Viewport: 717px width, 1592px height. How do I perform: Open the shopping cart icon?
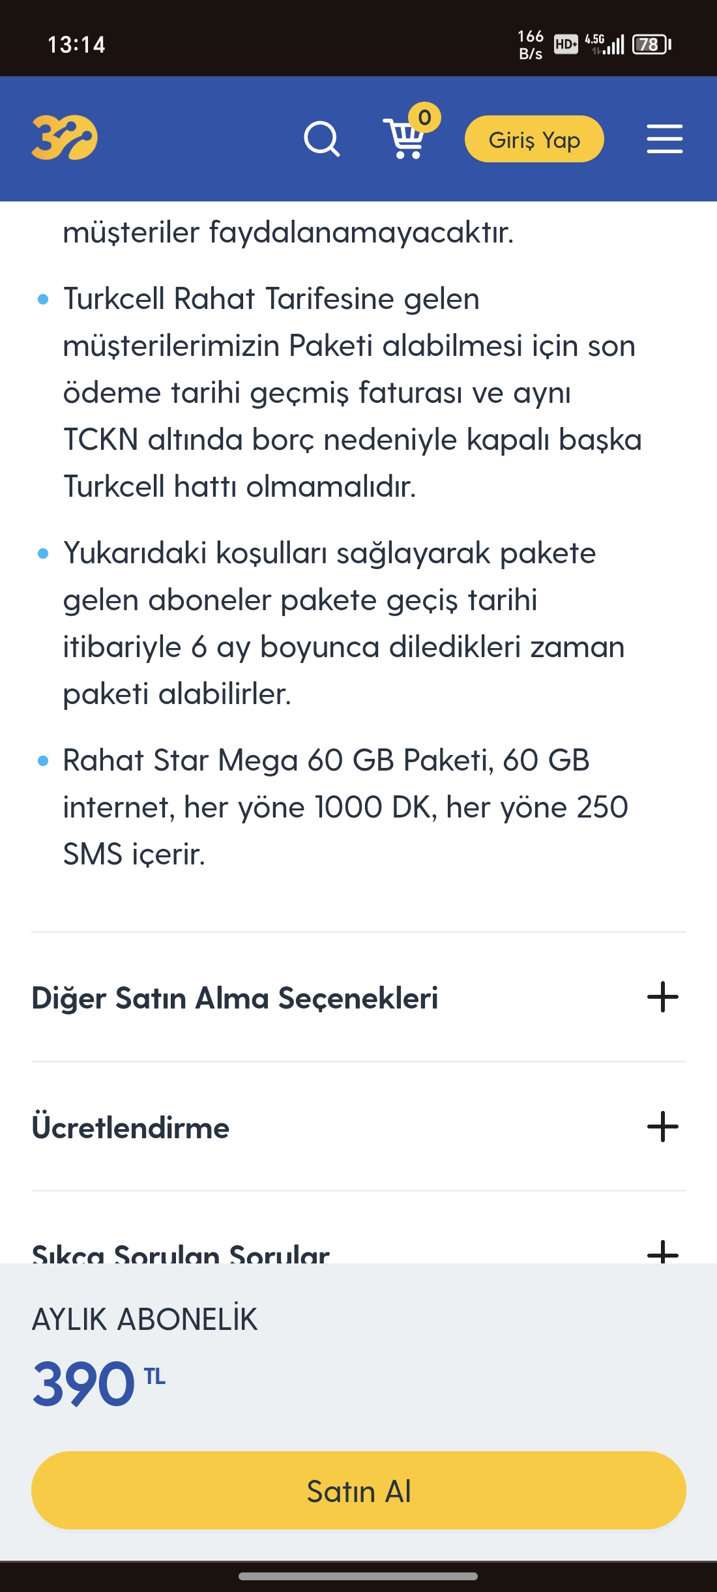pyautogui.click(x=403, y=139)
